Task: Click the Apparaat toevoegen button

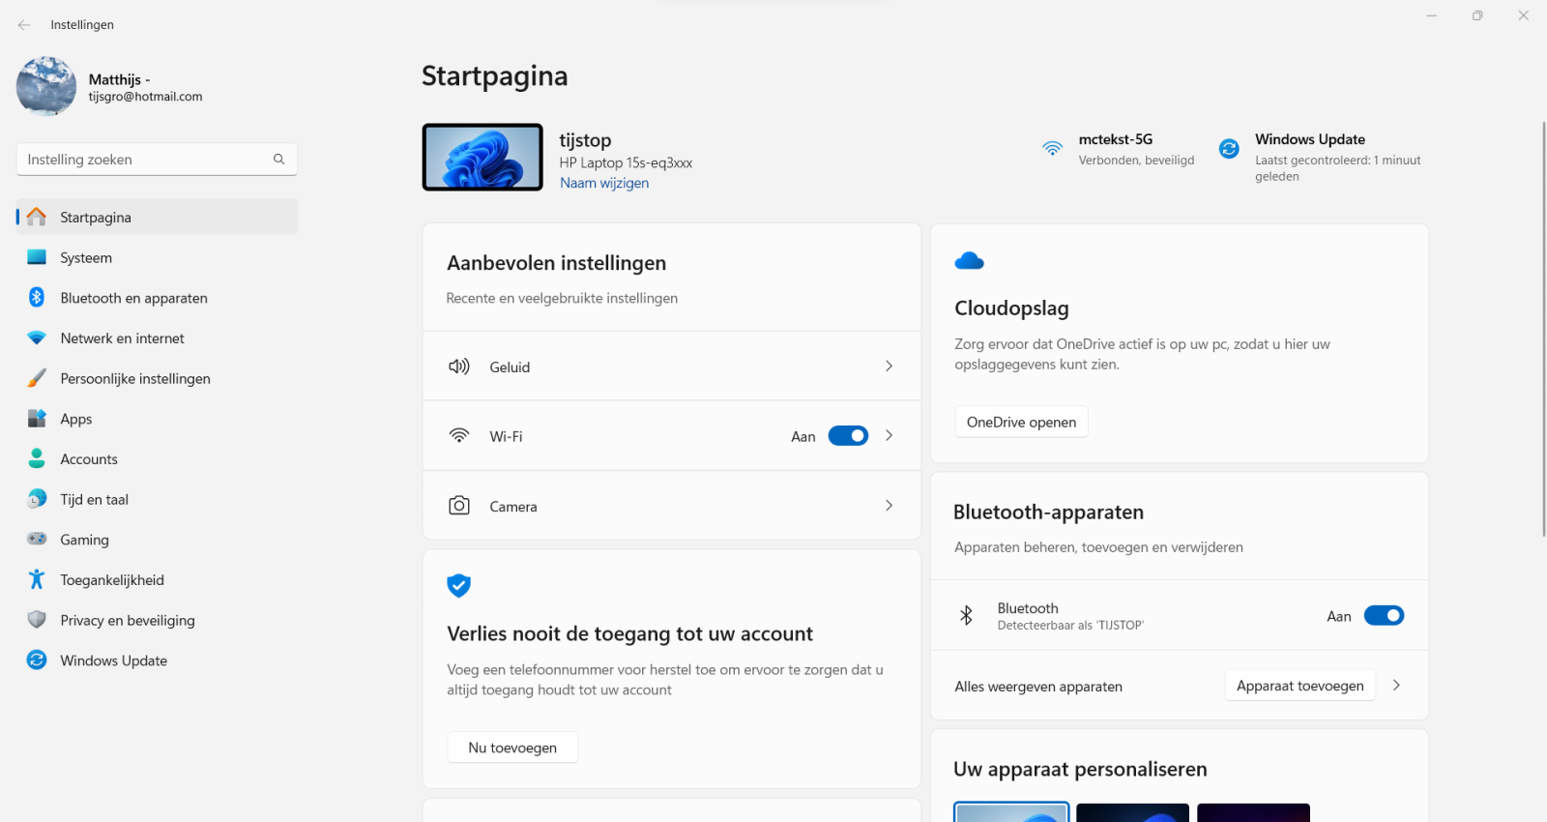Action: pos(1299,686)
